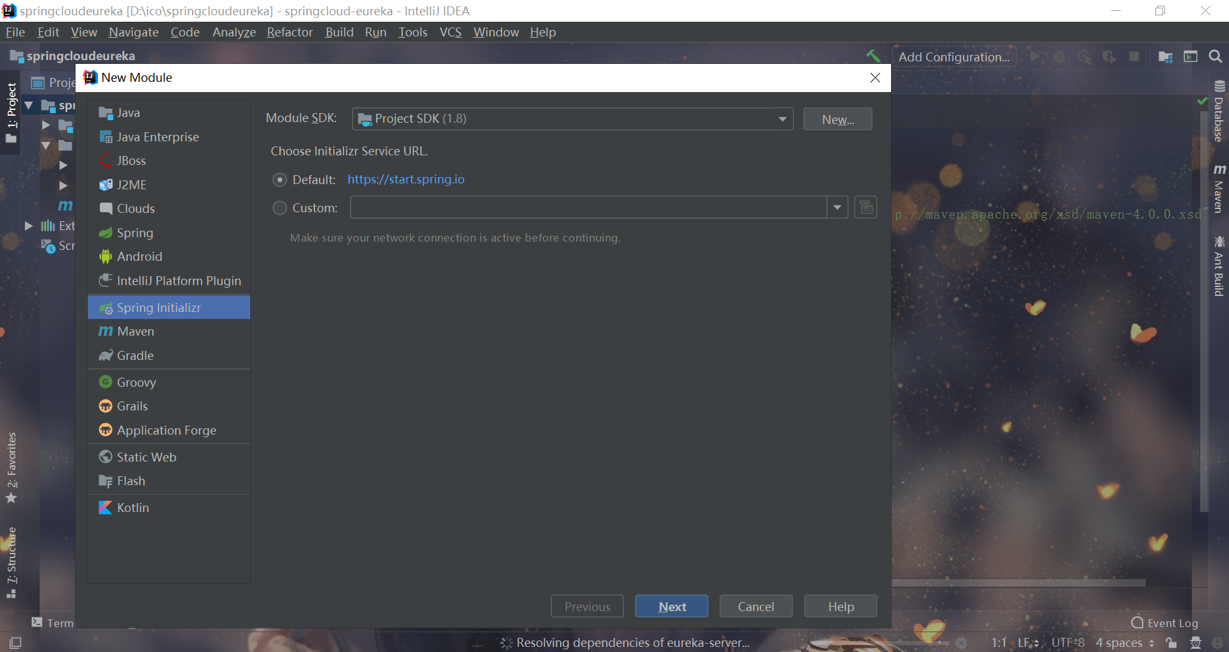Open the Event Log
The height and width of the screenshot is (652, 1229).
[1164, 623]
